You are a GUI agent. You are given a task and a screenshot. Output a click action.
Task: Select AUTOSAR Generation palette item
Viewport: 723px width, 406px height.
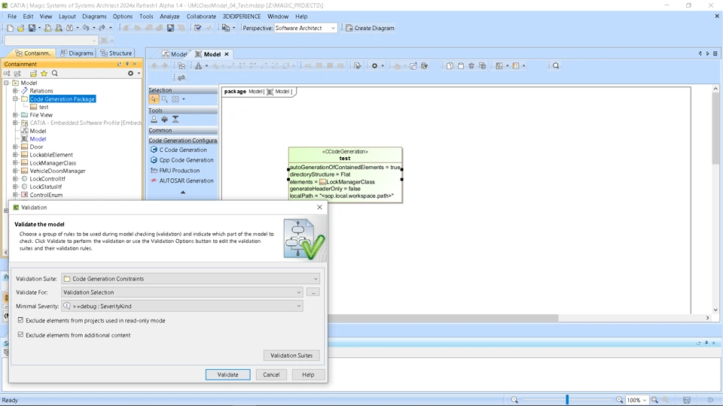pos(182,181)
